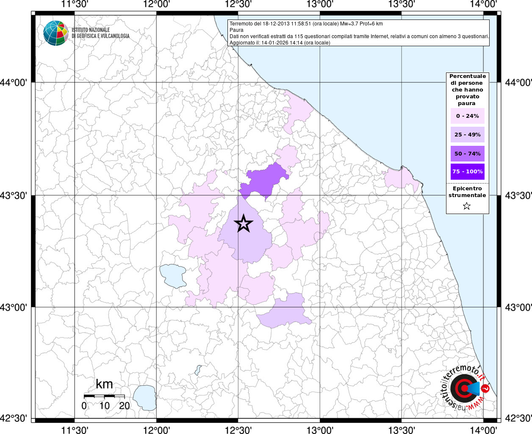Select the 75 - 100% legend swatch
Screen dimensions: 532x434
point(467,172)
